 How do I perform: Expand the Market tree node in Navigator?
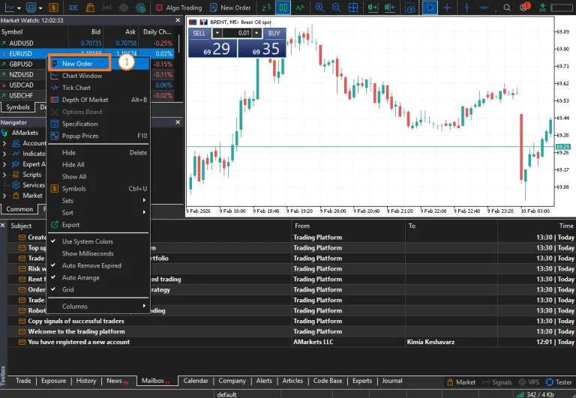click(x=4, y=196)
